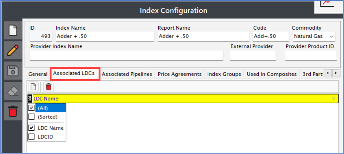Click the Index Name input field
The width and height of the screenshot is (344, 154).
[105, 36]
